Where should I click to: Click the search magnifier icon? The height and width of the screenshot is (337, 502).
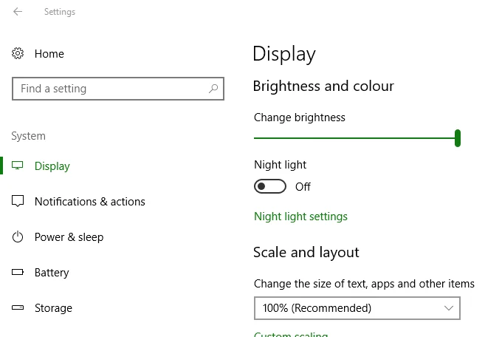pyautogui.click(x=213, y=89)
